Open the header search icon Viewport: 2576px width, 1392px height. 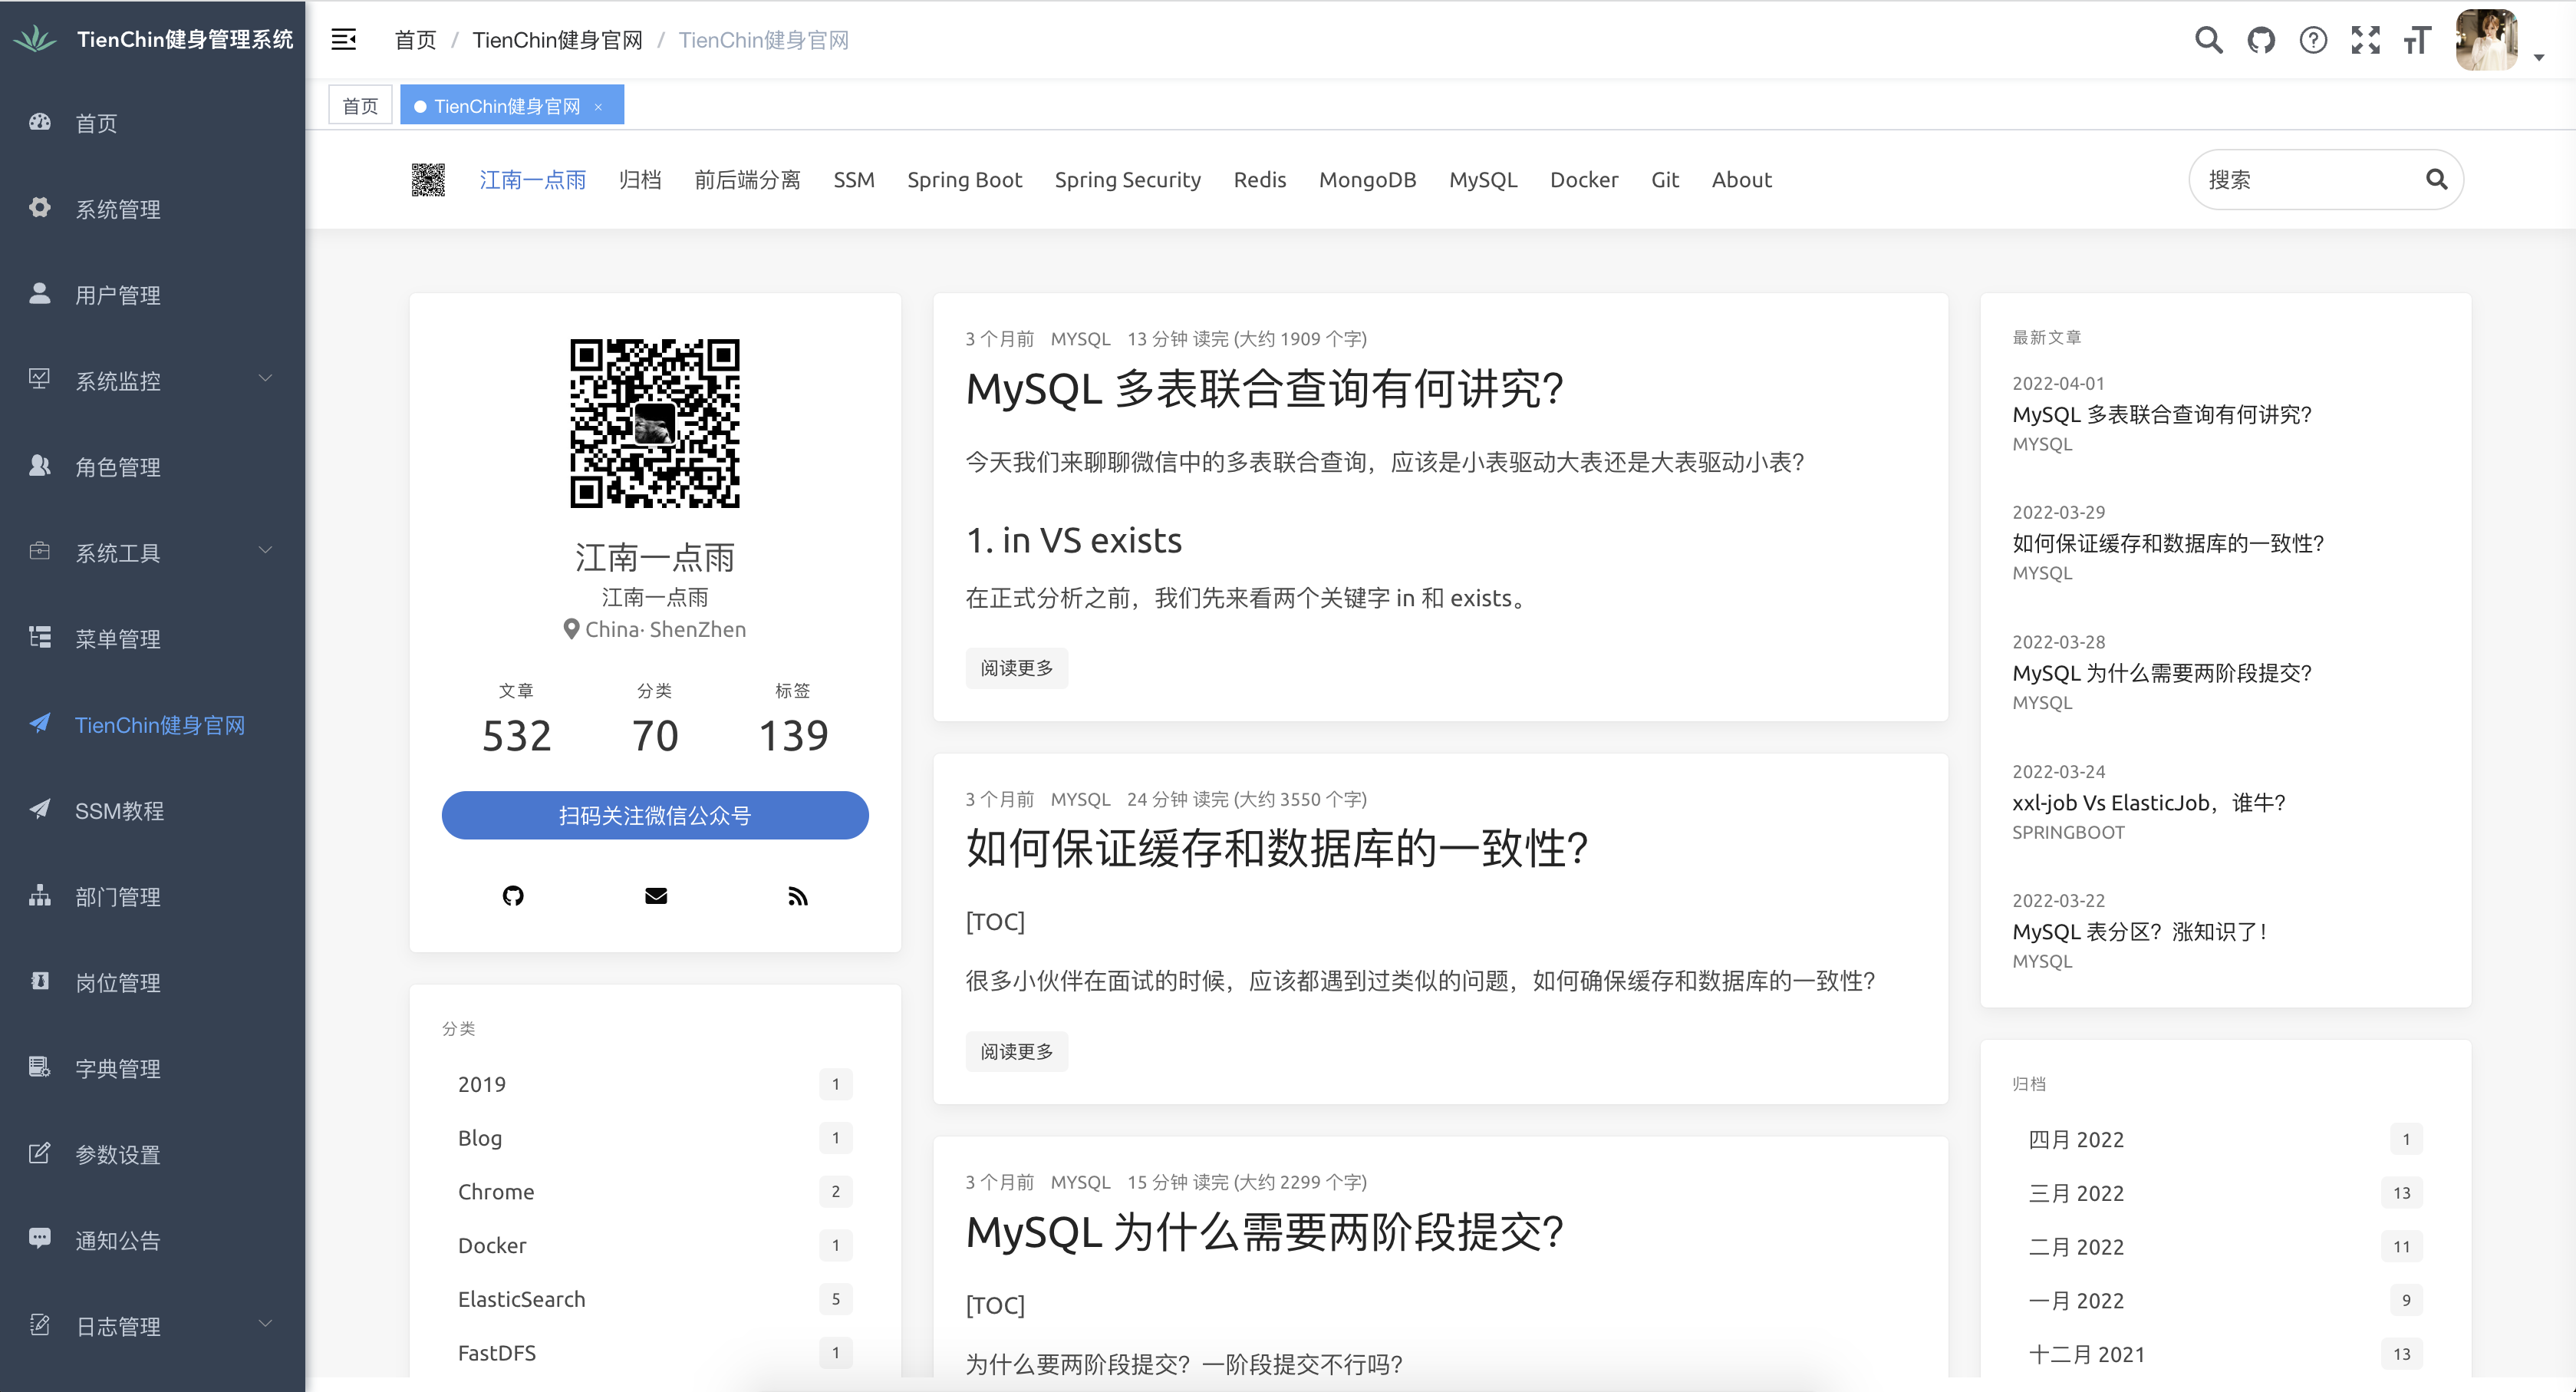[2208, 40]
